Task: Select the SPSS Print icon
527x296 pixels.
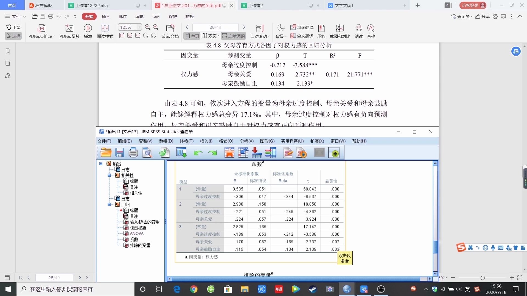Action: click(133, 152)
